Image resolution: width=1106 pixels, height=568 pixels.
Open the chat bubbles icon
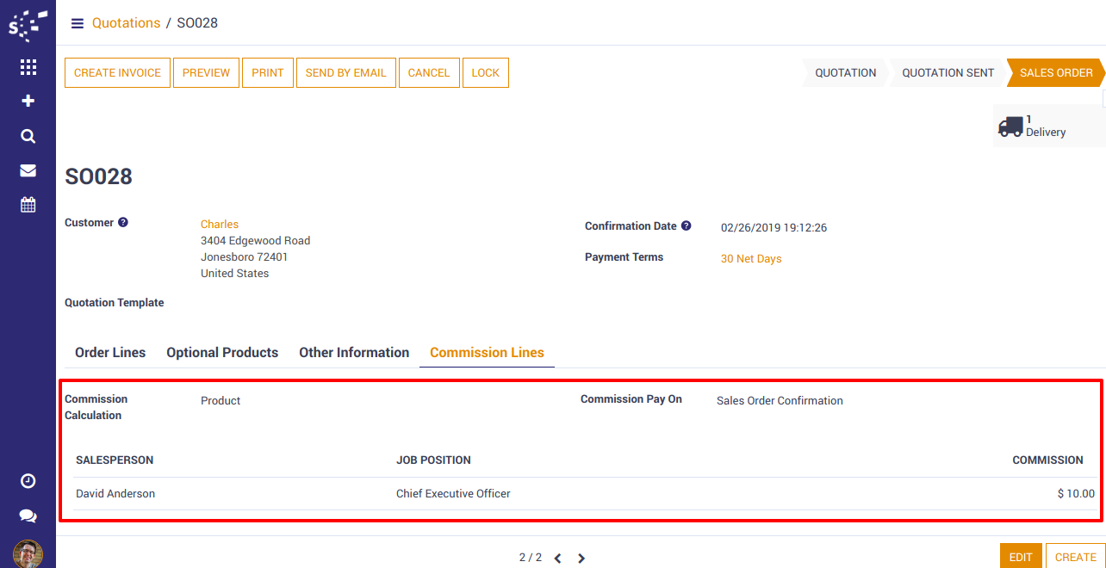pos(28,516)
